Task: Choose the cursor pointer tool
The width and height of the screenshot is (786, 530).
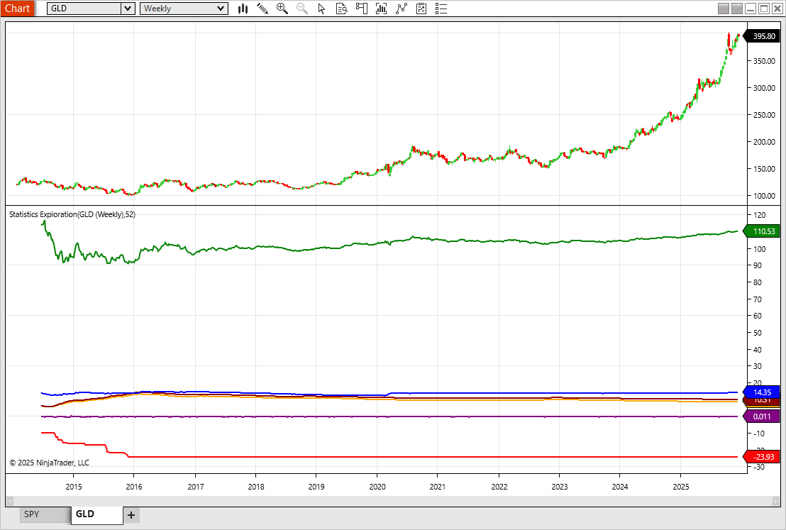Action: pyautogui.click(x=321, y=9)
